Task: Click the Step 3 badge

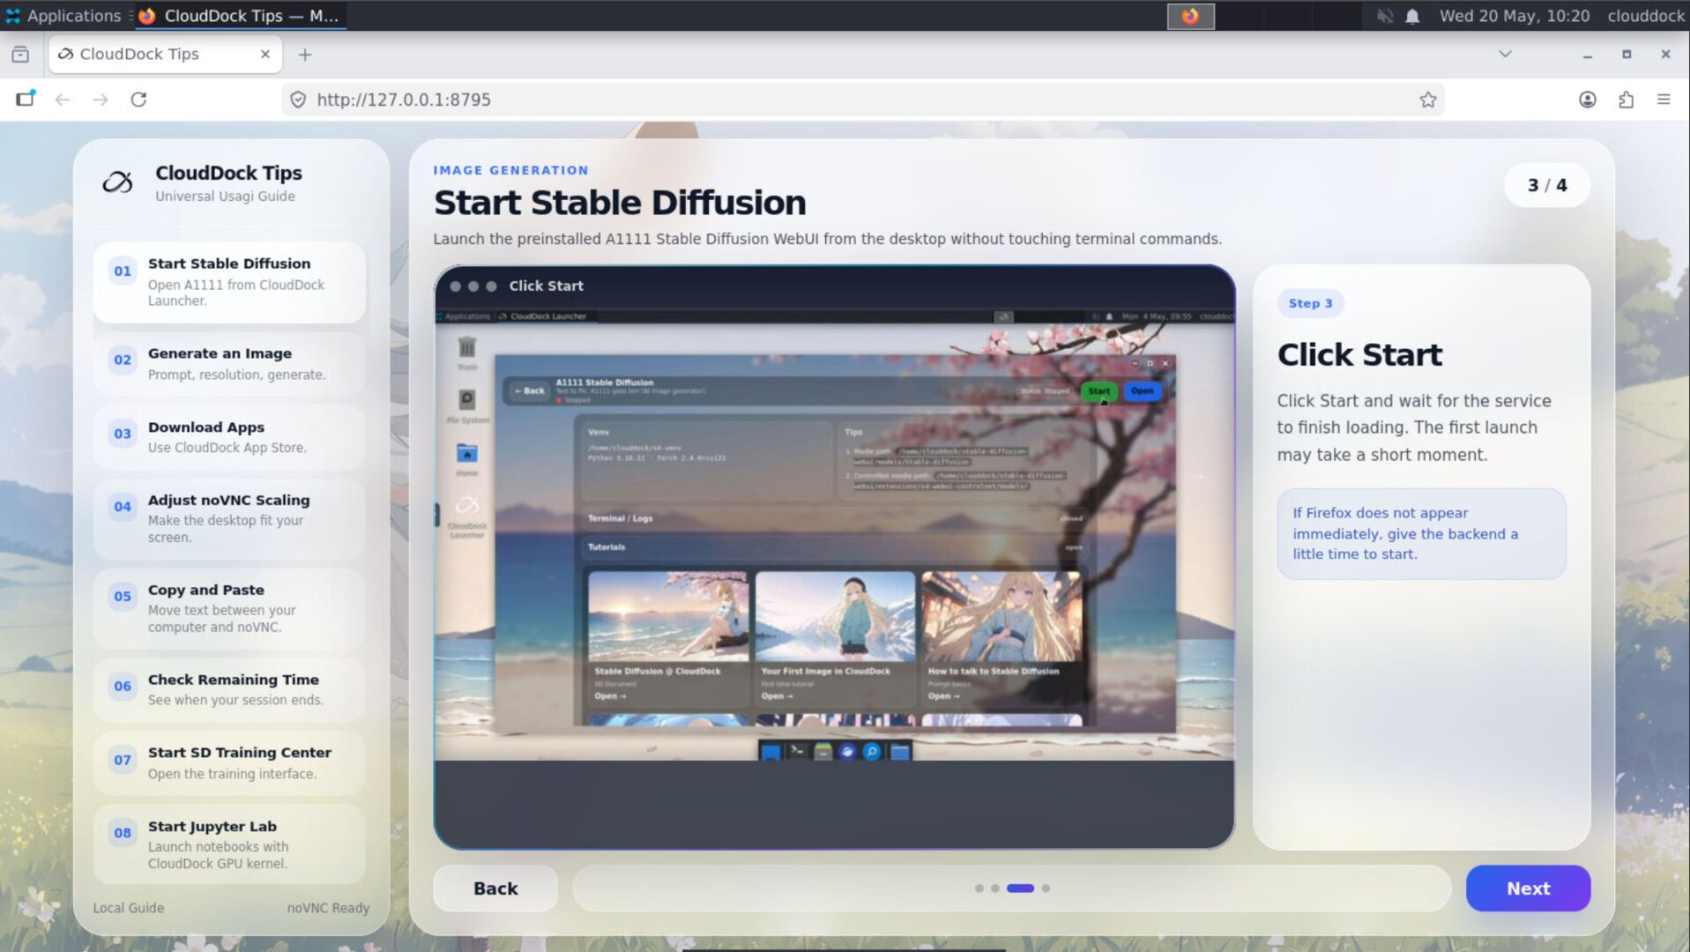Action: (1310, 303)
